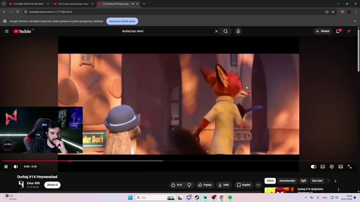Click the Oluştur create button
The width and height of the screenshot is (360, 202).
322,31
